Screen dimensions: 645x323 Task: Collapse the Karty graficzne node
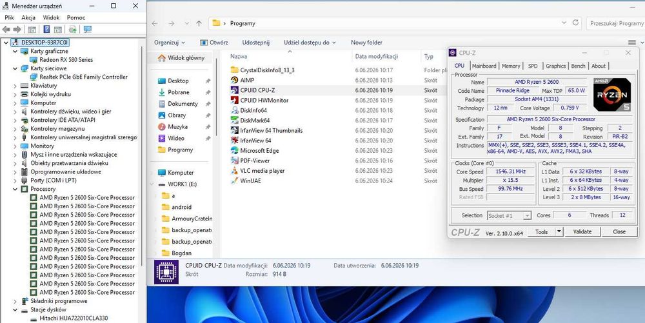coord(15,52)
